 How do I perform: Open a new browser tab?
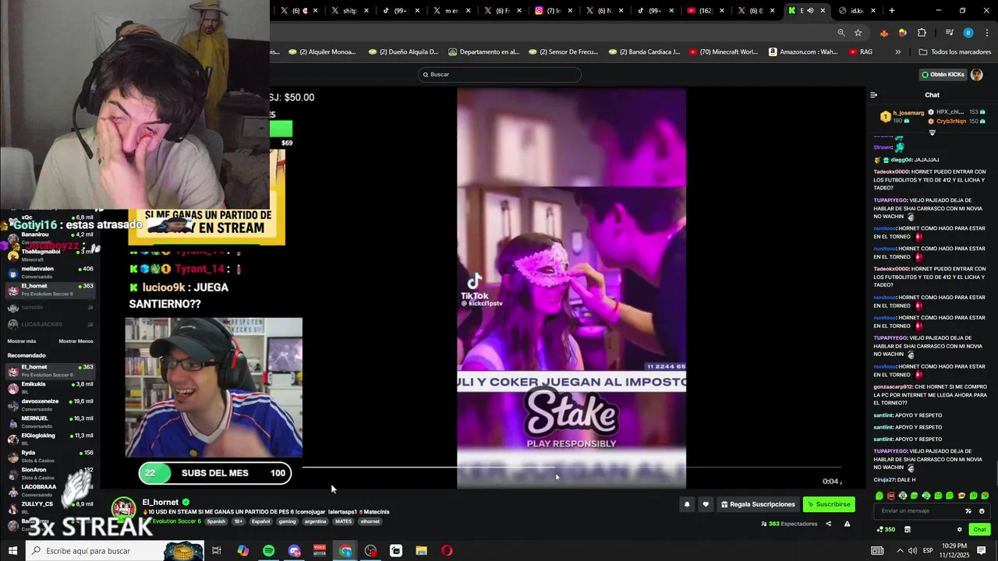tap(892, 11)
